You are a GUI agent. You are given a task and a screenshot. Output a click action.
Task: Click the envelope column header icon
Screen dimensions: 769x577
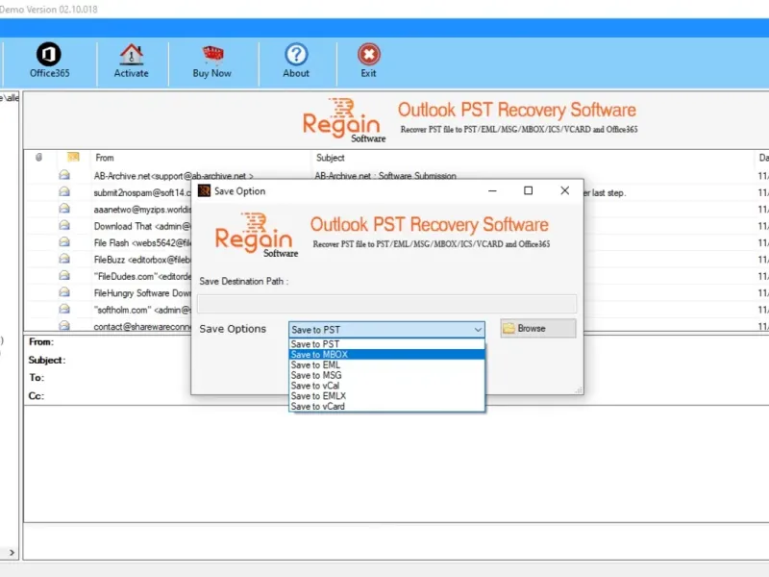[73, 157]
